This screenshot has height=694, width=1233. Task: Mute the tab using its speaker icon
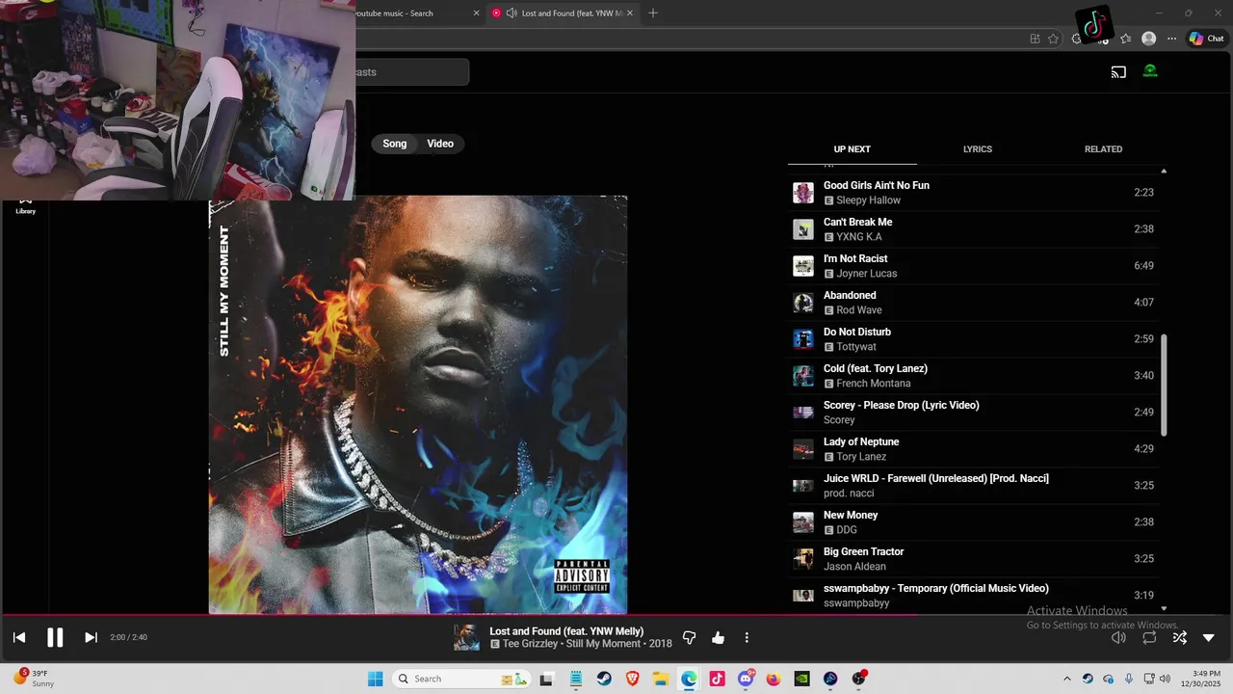(512, 13)
